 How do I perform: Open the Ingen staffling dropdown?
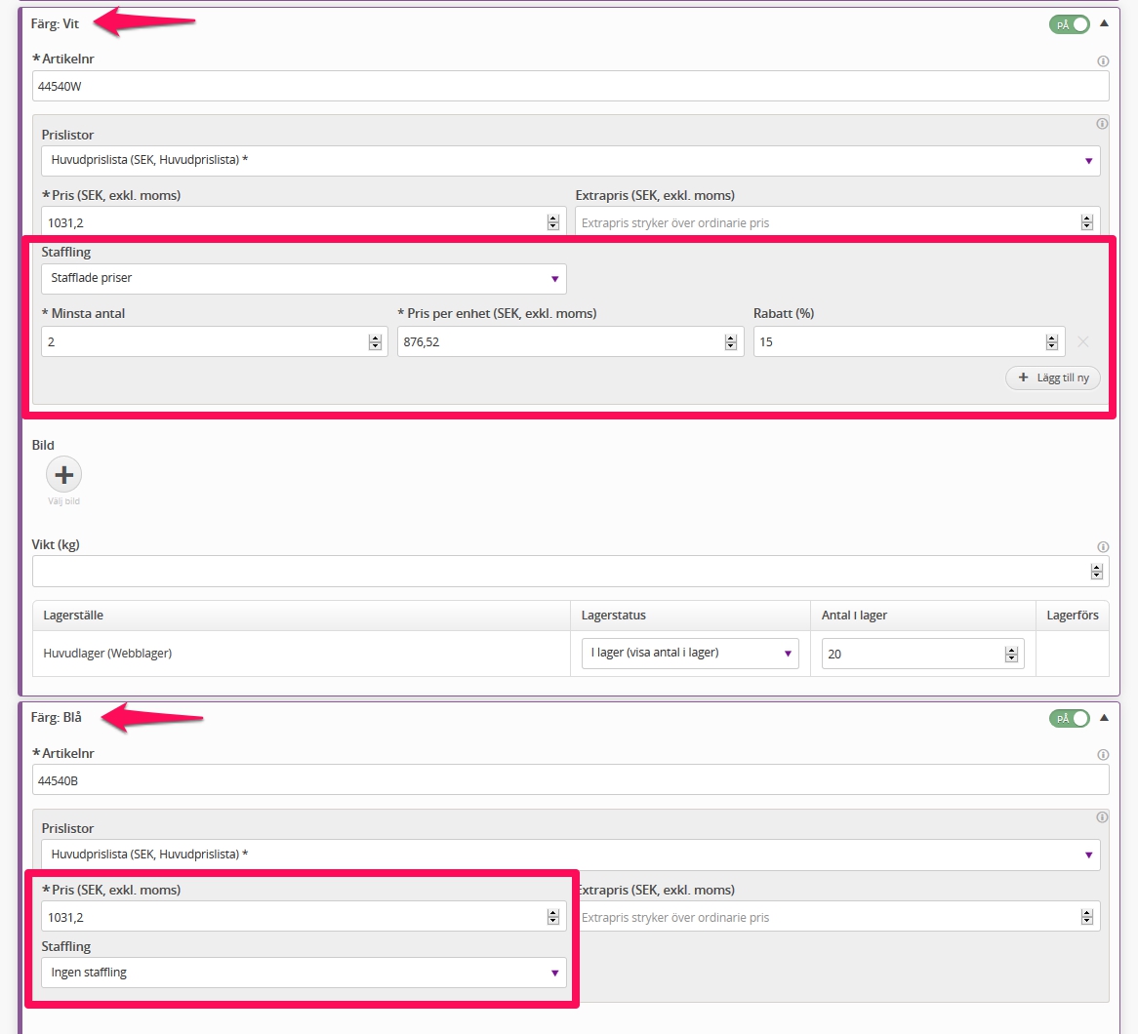(x=304, y=973)
